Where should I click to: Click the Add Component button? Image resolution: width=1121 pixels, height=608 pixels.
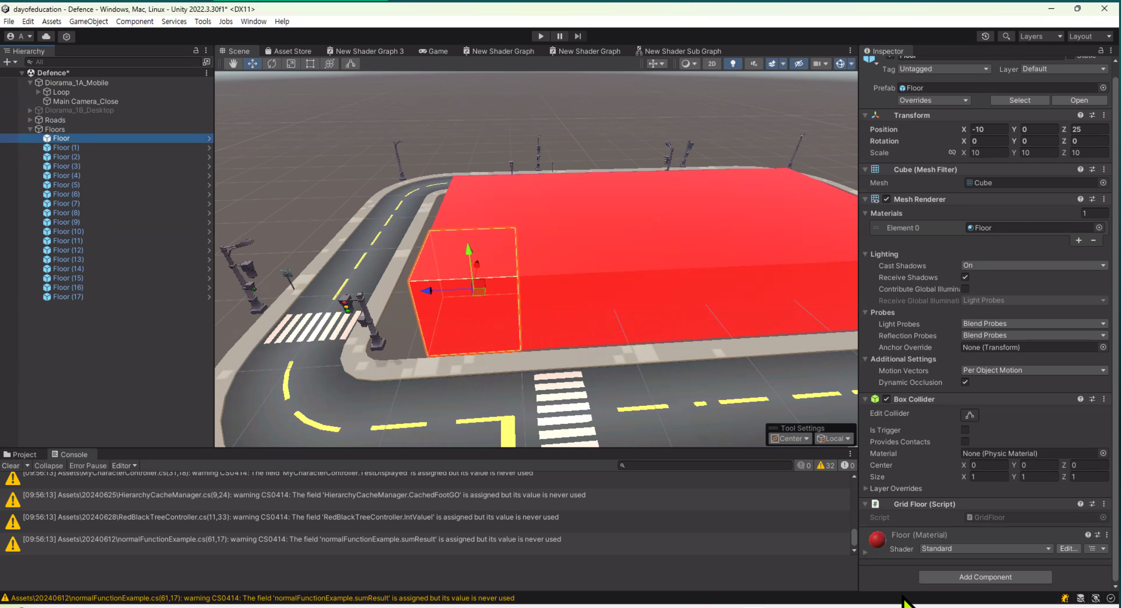click(985, 577)
